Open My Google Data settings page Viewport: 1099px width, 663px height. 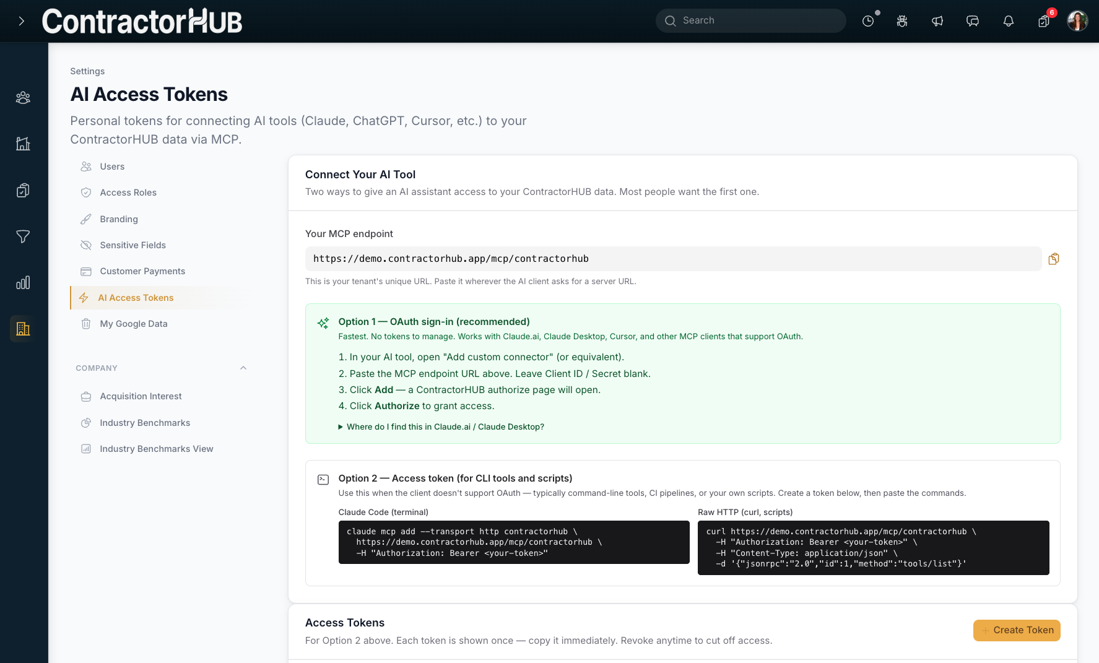coord(134,324)
